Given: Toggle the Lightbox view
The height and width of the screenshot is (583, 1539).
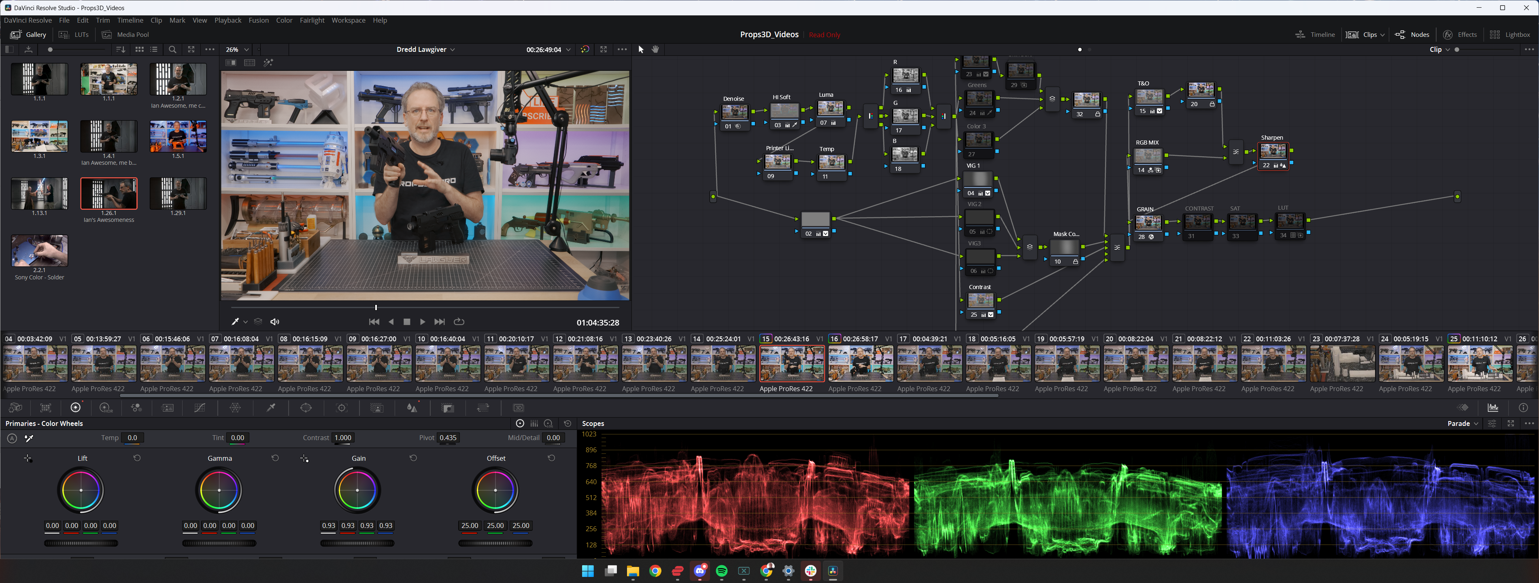Looking at the screenshot, I should pyautogui.click(x=1510, y=35).
